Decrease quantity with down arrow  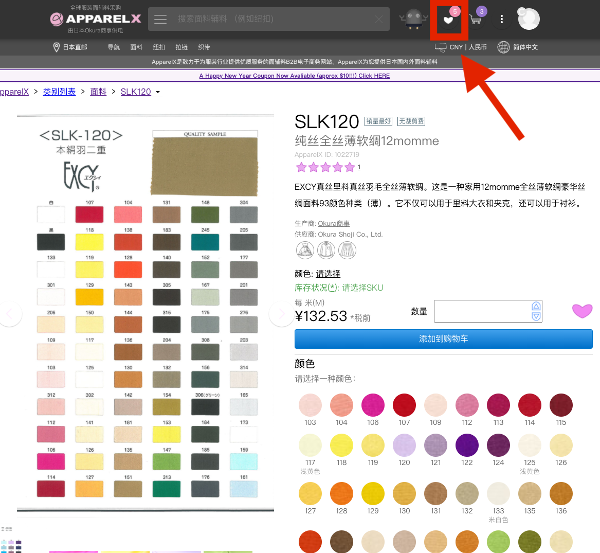pos(536,316)
